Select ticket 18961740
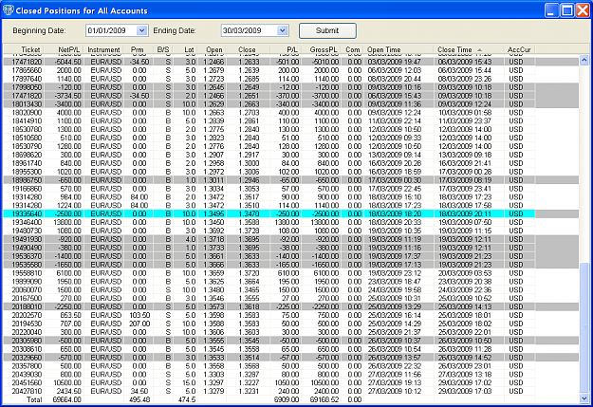 pyautogui.click(x=27, y=163)
